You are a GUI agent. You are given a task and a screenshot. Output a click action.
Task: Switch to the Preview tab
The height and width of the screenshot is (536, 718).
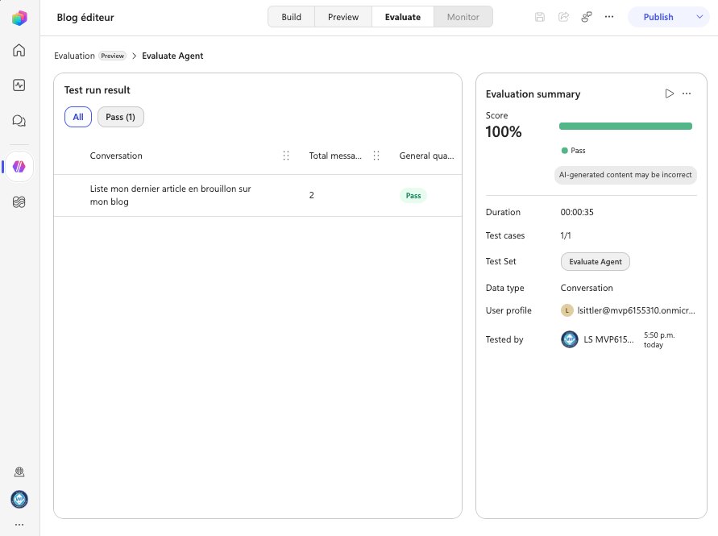(343, 17)
